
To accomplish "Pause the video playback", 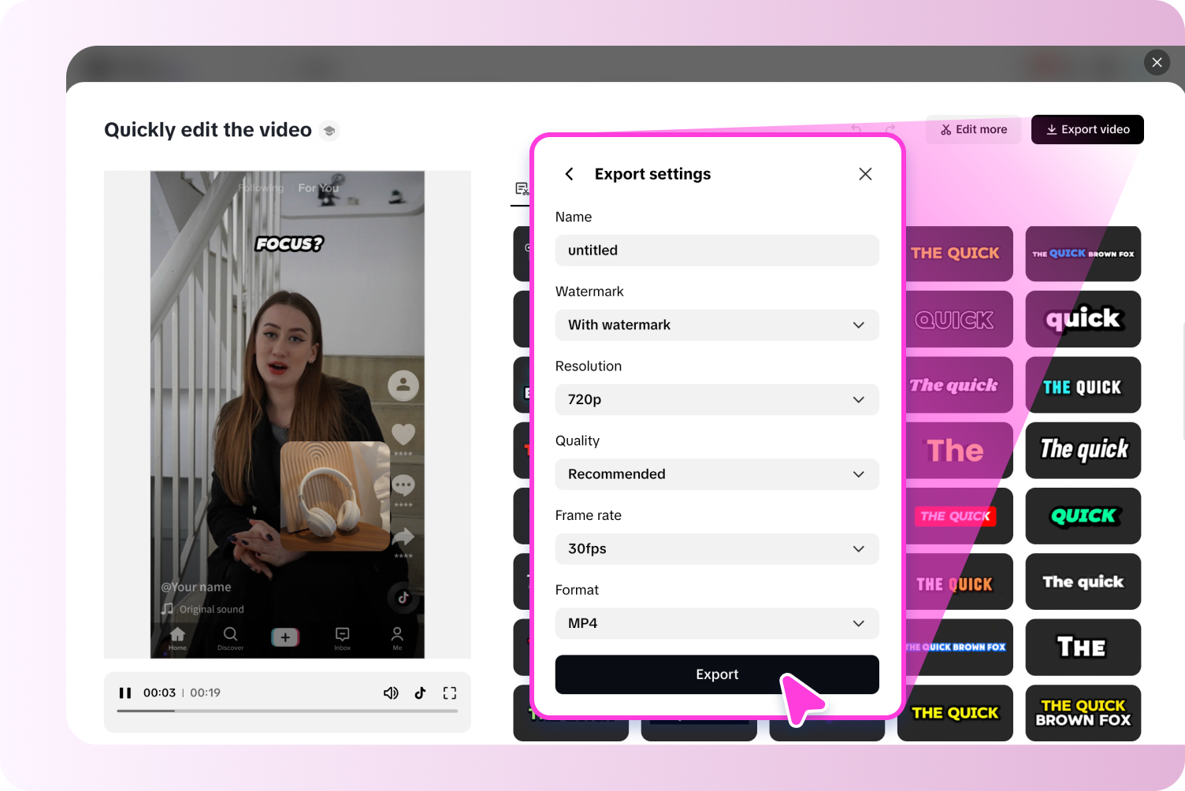I will (124, 693).
